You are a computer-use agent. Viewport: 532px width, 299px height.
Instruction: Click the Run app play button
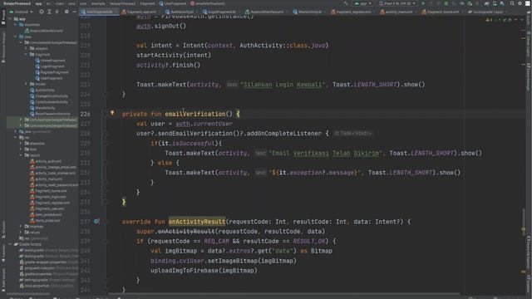tap(423, 3)
